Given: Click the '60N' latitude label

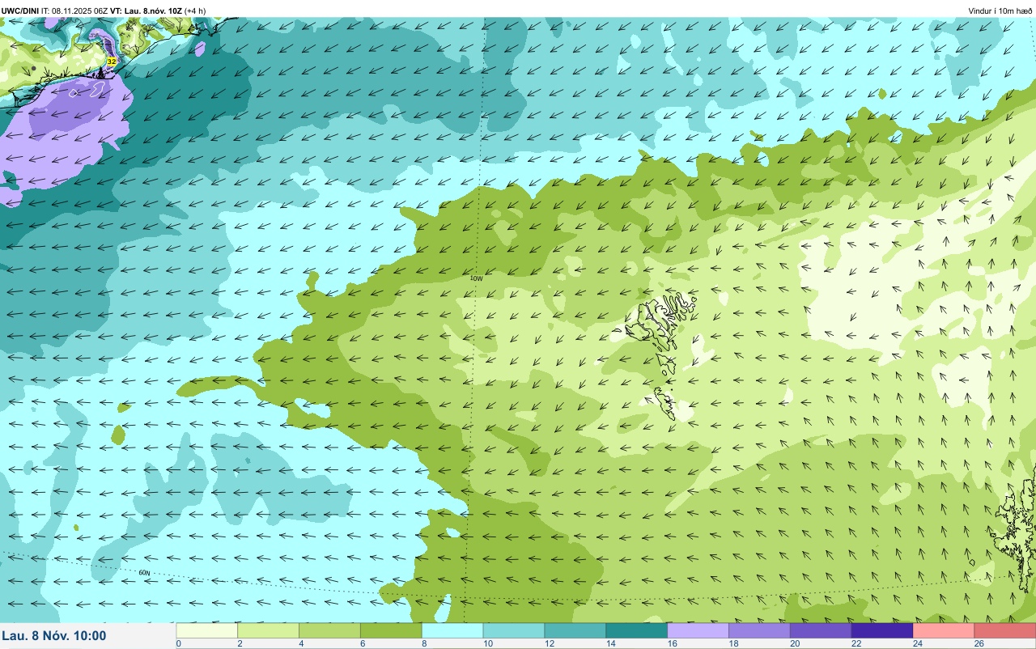Looking at the screenshot, I should tap(144, 573).
